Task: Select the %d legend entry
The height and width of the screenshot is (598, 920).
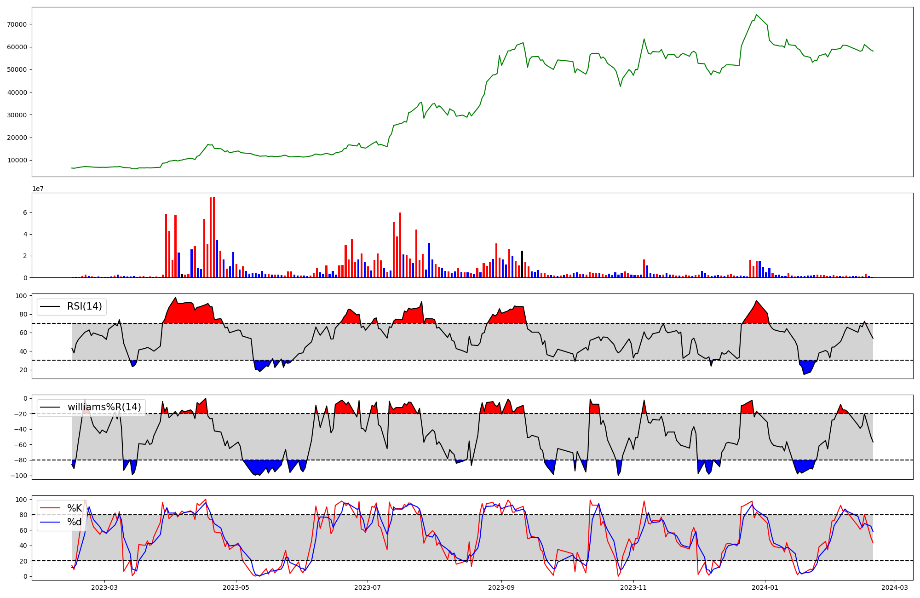Action: point(75,522)
